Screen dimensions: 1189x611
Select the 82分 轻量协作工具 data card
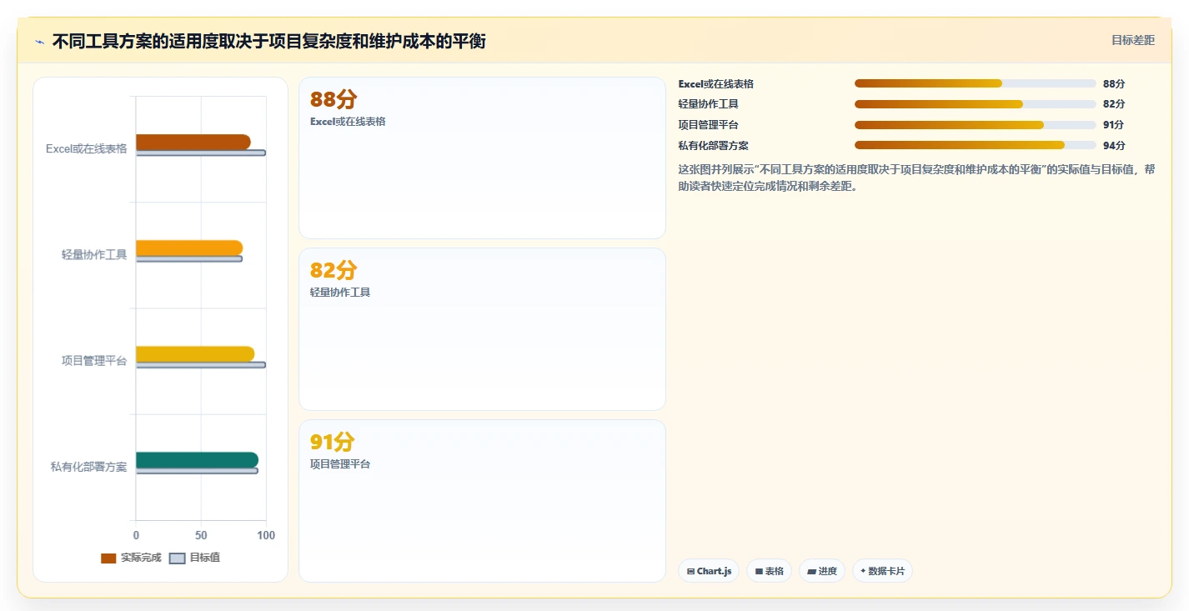point(482,329)
